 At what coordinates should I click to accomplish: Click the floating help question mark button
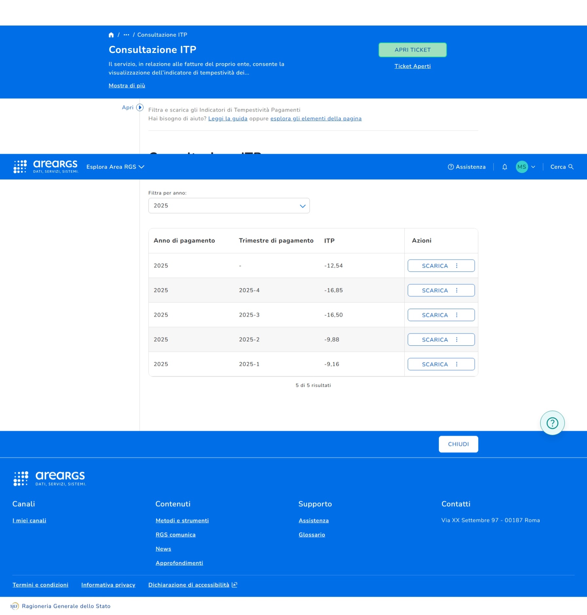click(552, 423)
